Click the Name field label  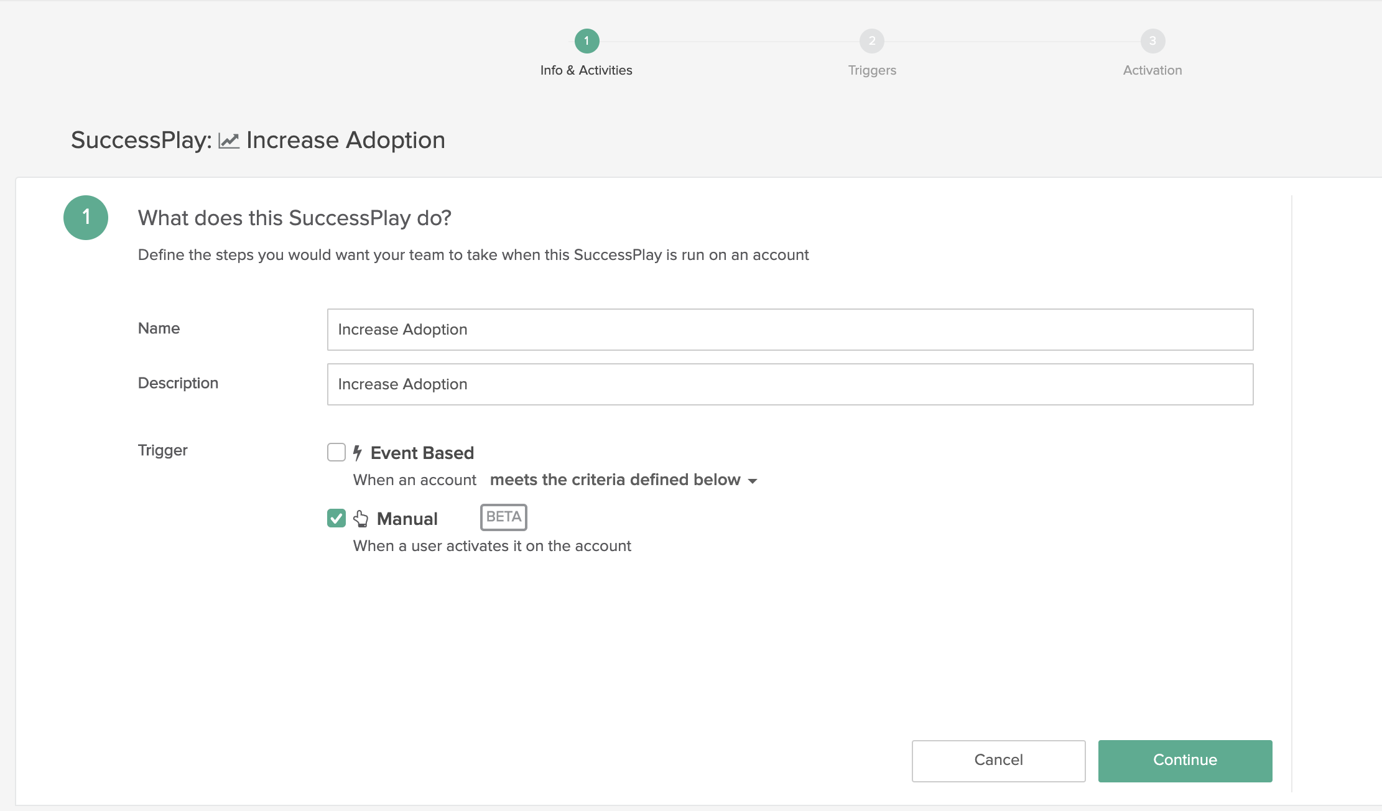click(x=159, y=328)
